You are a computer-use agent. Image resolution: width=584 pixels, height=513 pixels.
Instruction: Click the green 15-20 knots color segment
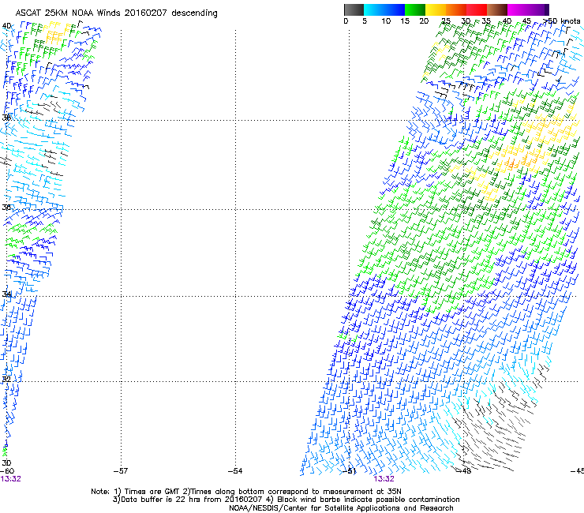pyautogui.click(x=415, y=9)
